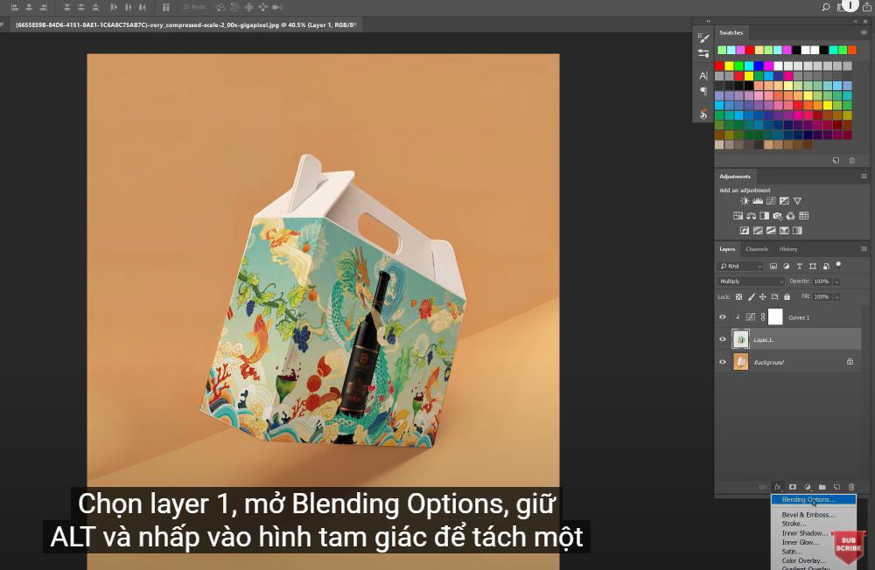875x570 pixels.
Task: Create new adjustment layer icon in Layers
Action: point(808,487)
